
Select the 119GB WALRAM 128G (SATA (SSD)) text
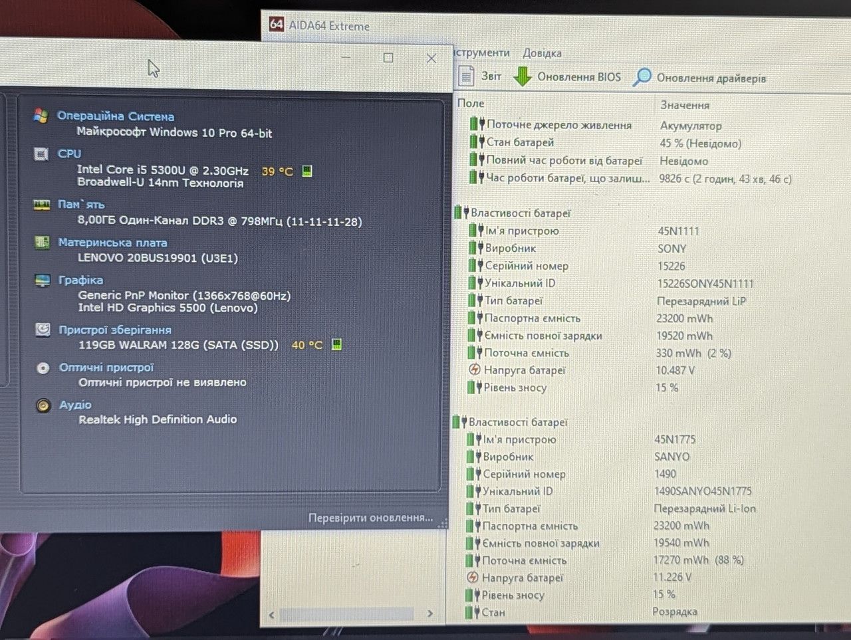click(178, 345)
